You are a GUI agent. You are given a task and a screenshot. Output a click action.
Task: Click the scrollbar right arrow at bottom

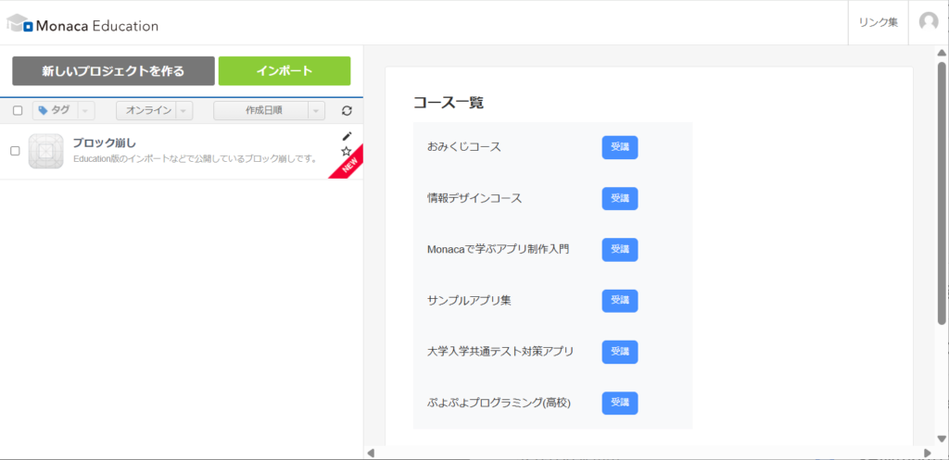pos(929,453)
